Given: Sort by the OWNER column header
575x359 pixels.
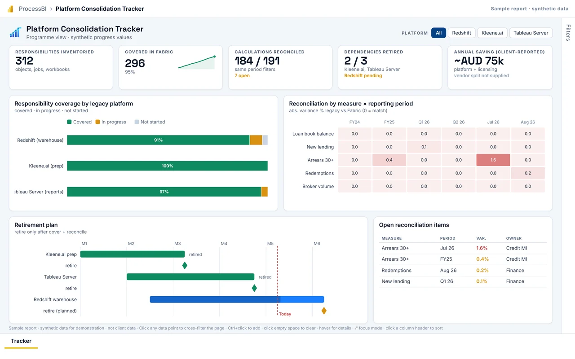Looking at the screenshot, I should coord(514,238).
